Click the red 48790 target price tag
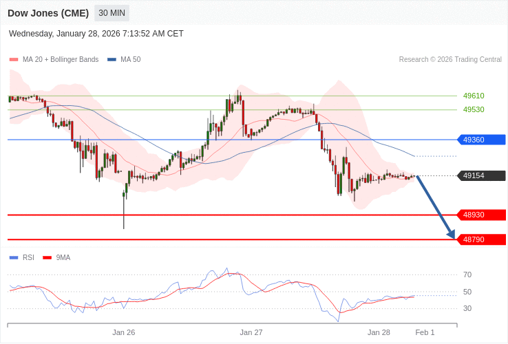508x344 pixels. tap(481, 239)
